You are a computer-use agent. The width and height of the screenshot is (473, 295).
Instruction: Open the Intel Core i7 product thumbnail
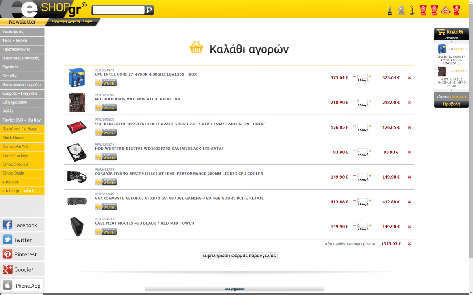pos(77,77)
